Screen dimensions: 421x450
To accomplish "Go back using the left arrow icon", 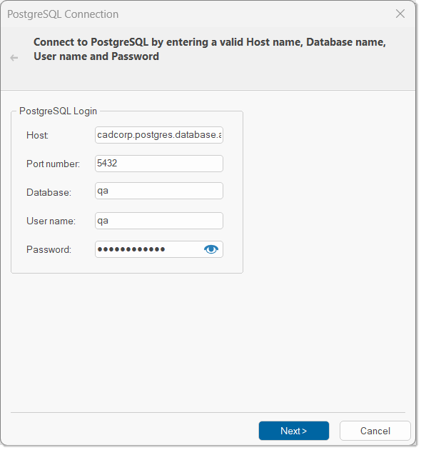I will 14,58.
